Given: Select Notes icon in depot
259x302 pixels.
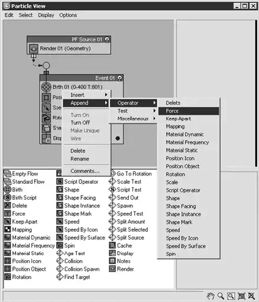Looking at the screenshot, I should pos(112,261).
